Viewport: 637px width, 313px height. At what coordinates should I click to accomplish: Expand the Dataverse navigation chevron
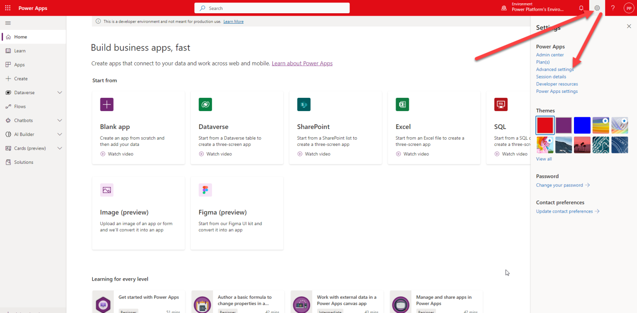click(x=60, y=92)
